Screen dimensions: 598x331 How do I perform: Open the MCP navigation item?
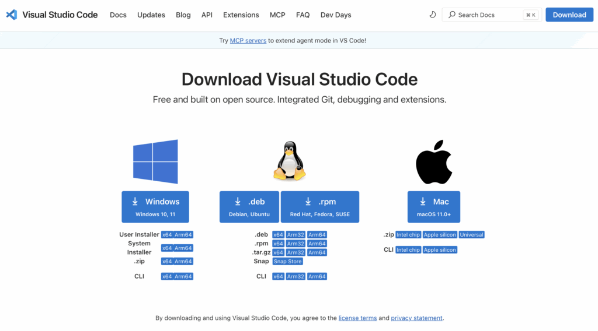click(277, 15)
